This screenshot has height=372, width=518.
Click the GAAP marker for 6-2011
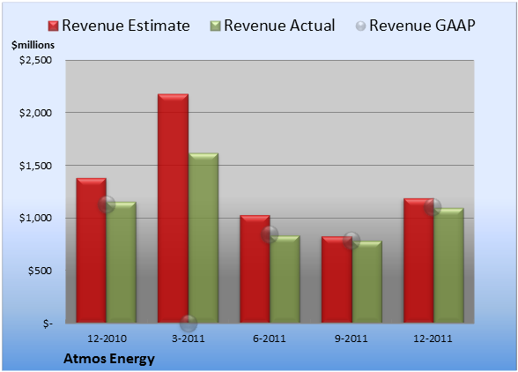[x=270, y=234]
